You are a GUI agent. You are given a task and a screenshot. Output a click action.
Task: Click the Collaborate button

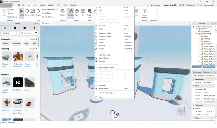(x=188, y=5)
